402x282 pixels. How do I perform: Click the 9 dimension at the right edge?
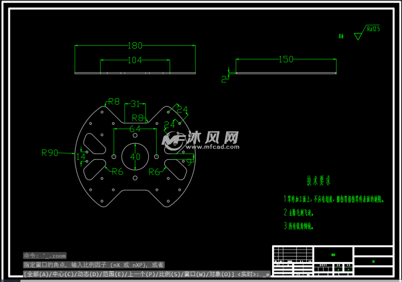pos(189,162)
